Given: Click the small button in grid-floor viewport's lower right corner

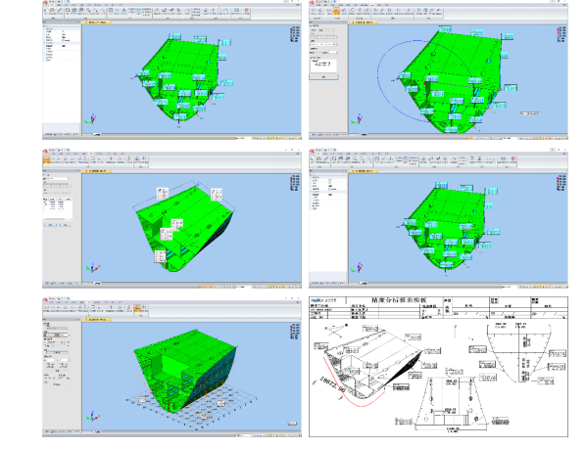Looking at the screenshot, I should pyautogui.click(x=292, y=424).
